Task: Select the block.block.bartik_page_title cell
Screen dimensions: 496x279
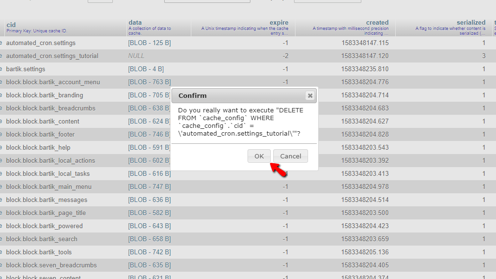Action: [46, 213]
